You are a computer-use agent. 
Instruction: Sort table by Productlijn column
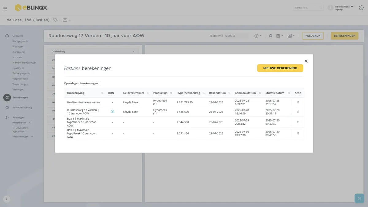(171, 93)
